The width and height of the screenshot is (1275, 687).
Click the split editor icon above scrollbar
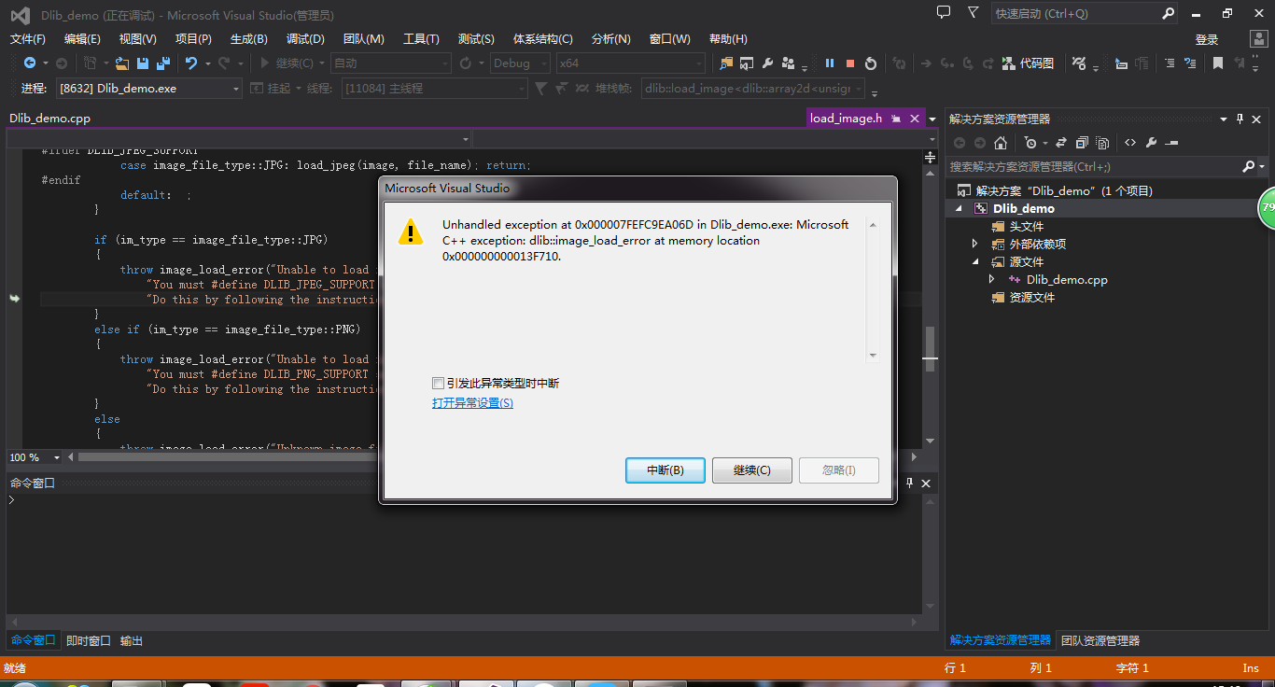click(x=930, y=158)
